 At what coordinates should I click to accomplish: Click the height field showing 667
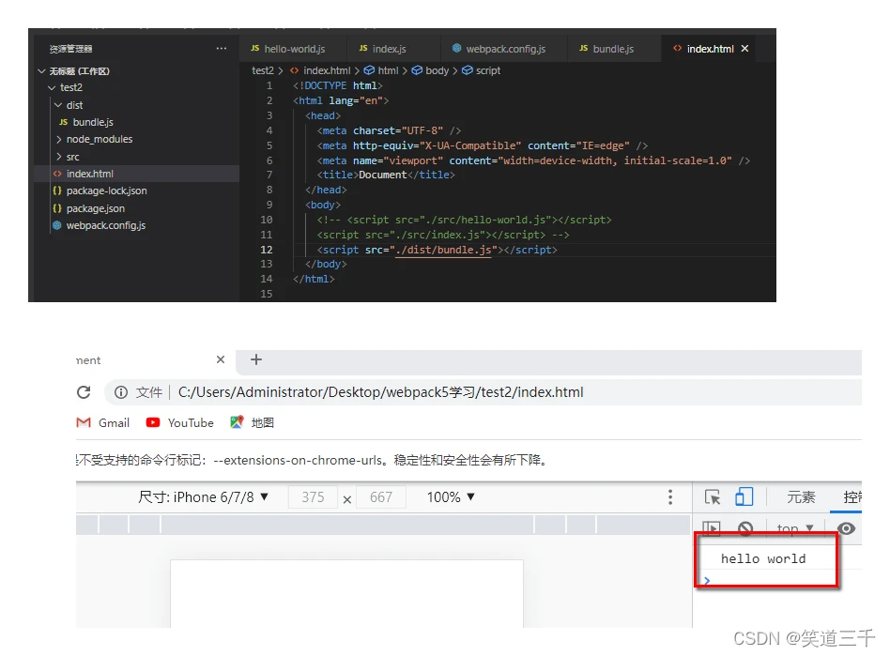pyautogui.click(x=381, y=497)
